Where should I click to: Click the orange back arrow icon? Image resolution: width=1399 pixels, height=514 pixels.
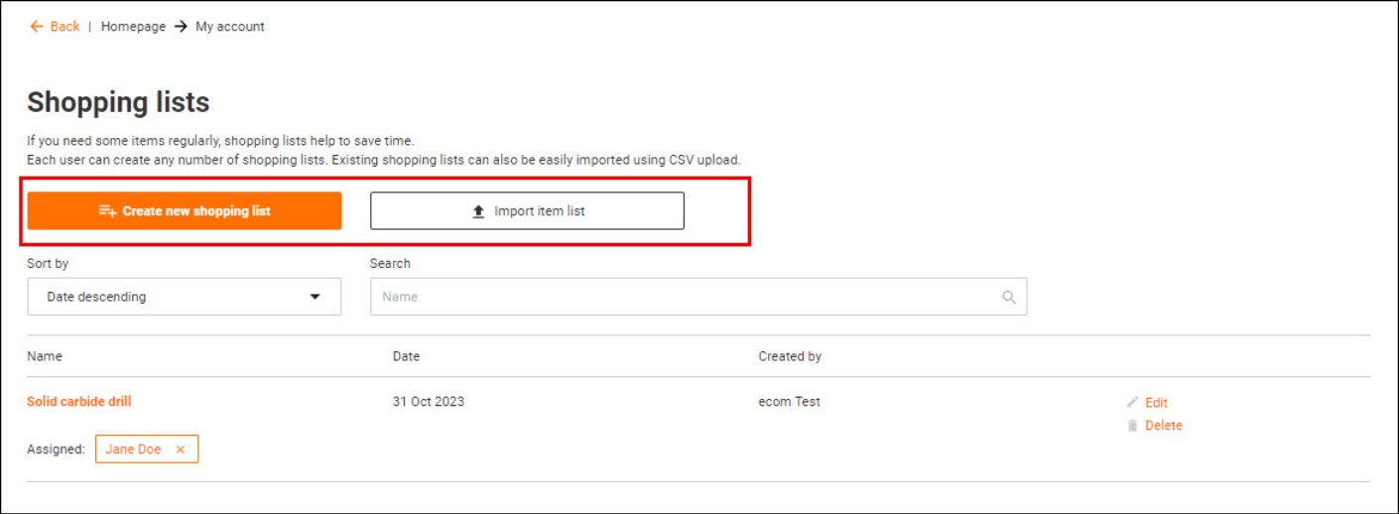37,27
